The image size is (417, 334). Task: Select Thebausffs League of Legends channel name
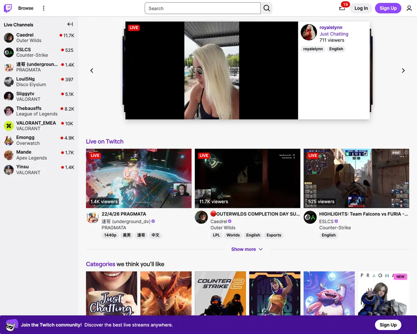(x=29, y=108)
